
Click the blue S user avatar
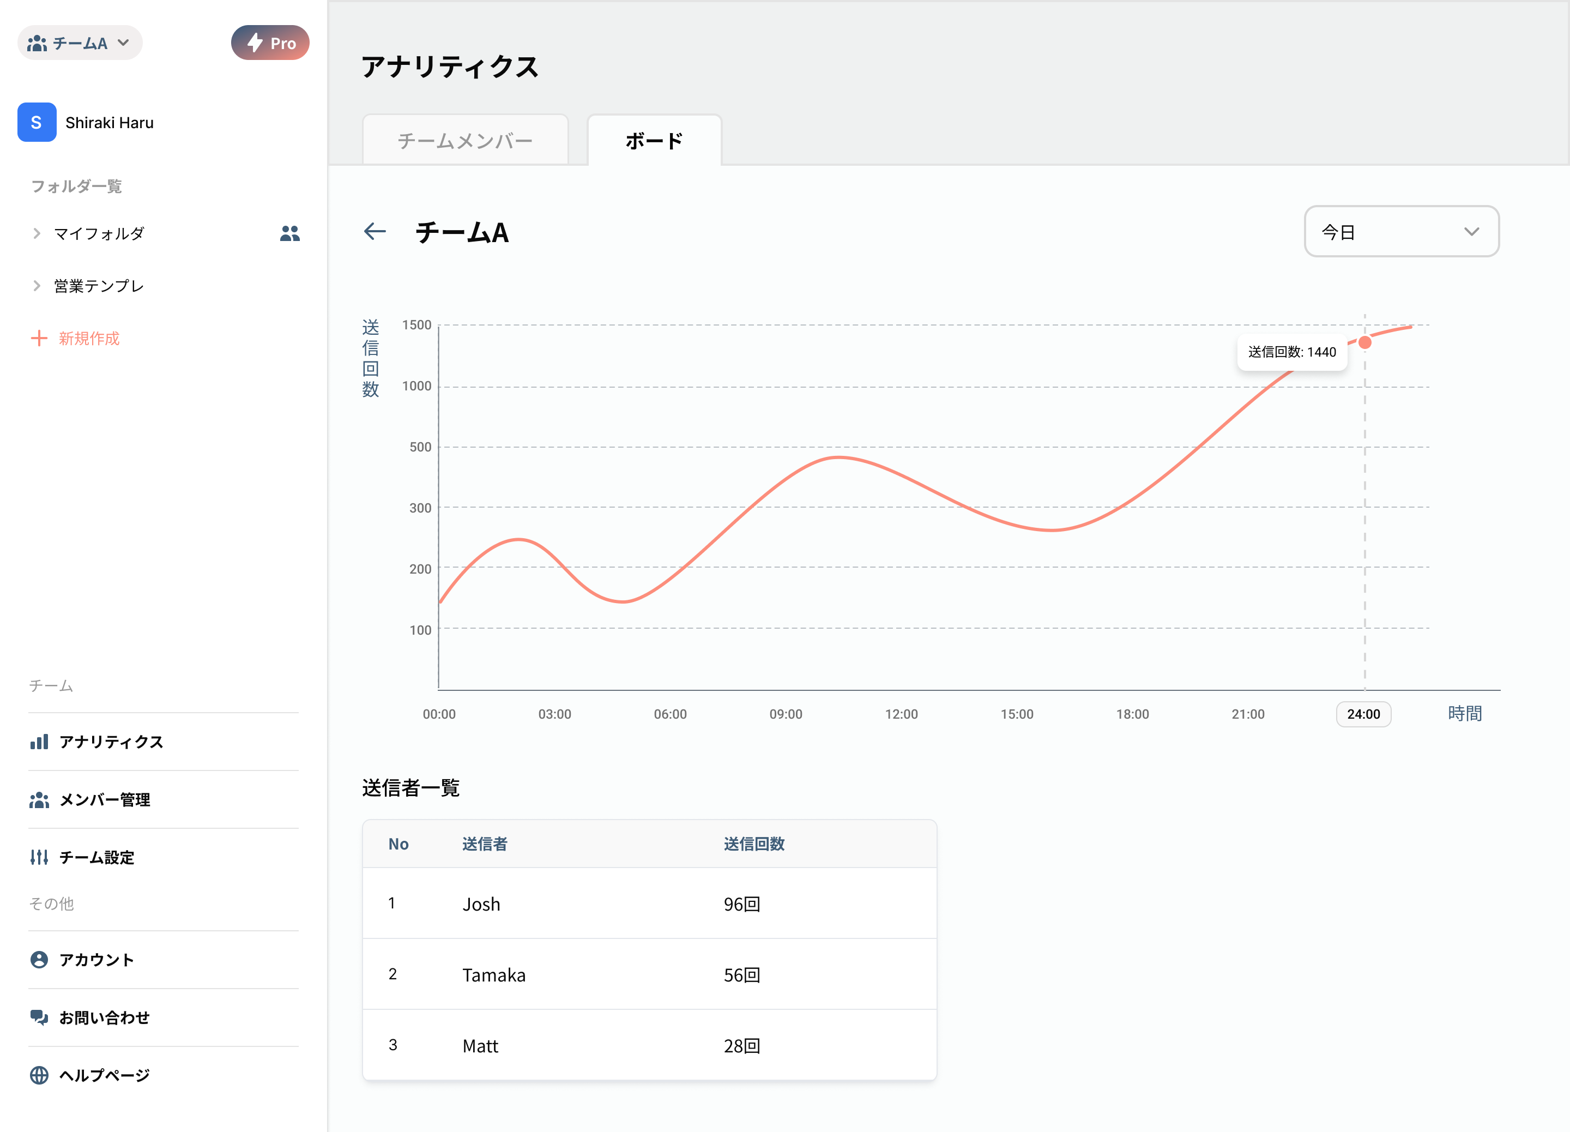pyautogui.click(x=37, y=123)
